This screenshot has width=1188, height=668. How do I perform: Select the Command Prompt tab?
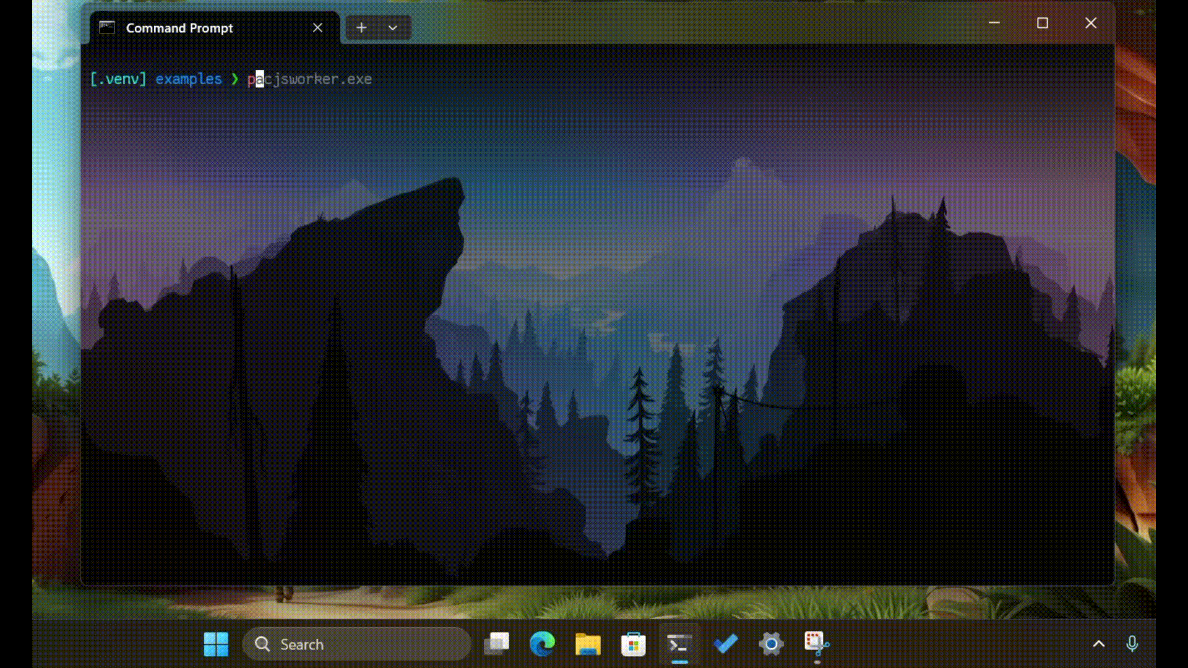coord(215,28)
